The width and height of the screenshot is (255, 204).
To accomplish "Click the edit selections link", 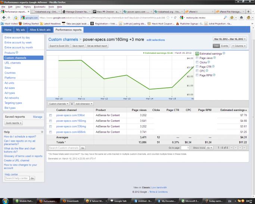I will [x=156, y=40].
